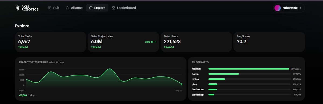
Task: Click the office count 483,765
Action: (297, 79)
